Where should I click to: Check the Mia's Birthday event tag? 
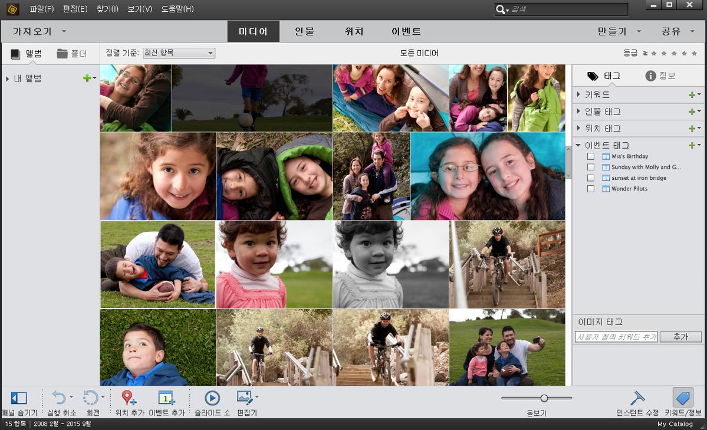(591, 156)
